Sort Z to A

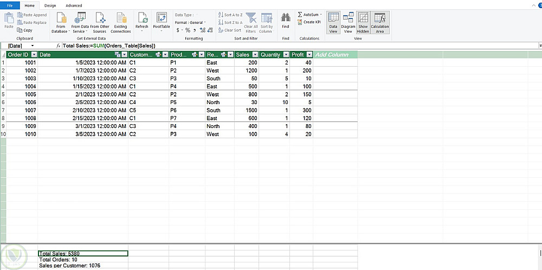pyautogui.click(x=230, y=22)
